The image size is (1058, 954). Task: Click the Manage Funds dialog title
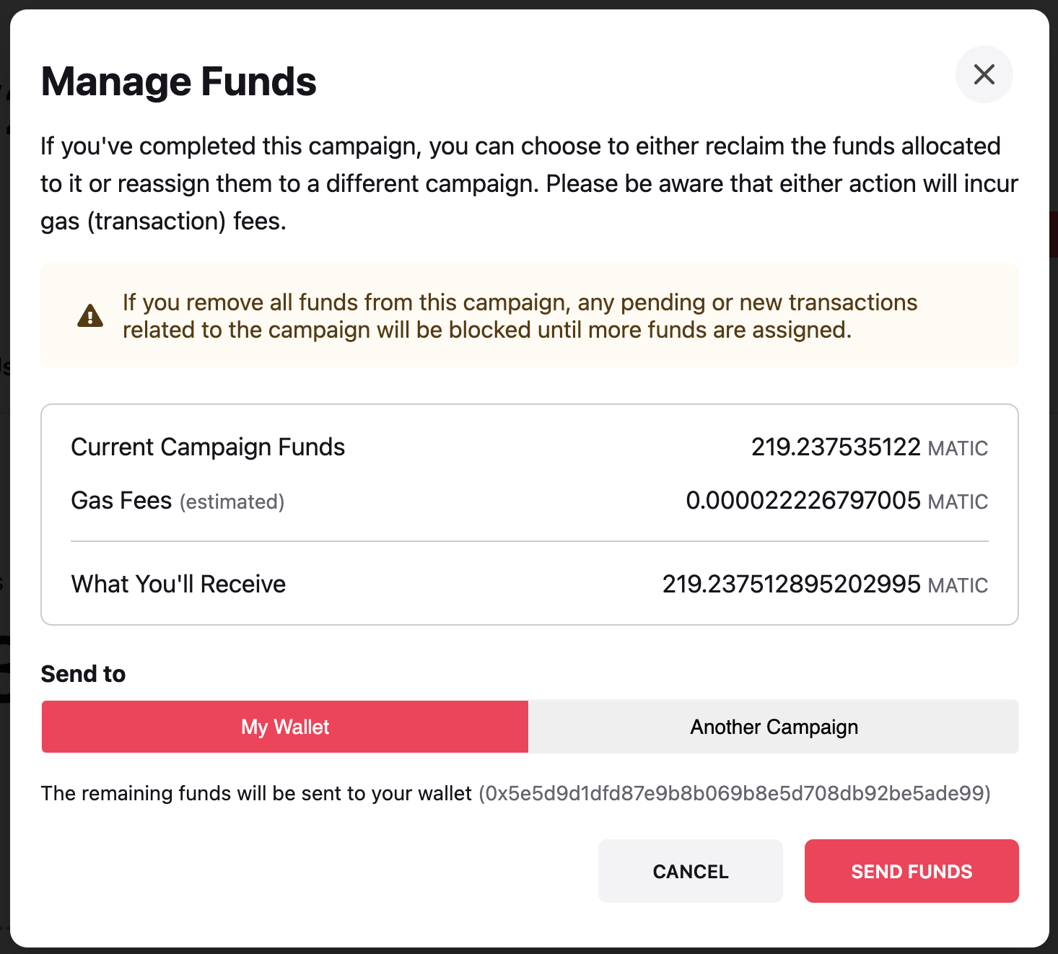pyautogui.click(x=179, y=81)
